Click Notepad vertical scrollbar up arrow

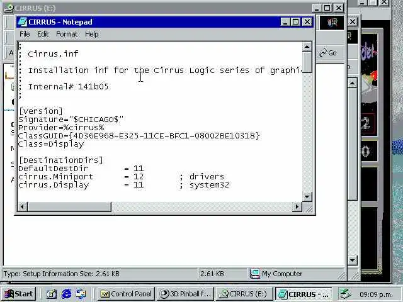(x=307, y=47)
